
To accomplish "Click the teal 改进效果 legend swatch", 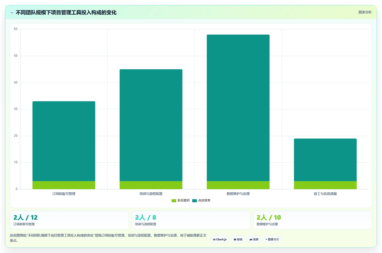I will [x=195, y=200].
